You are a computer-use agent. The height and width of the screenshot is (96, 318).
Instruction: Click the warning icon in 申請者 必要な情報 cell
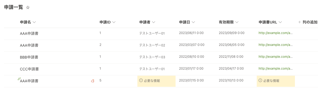pos(141,80)
